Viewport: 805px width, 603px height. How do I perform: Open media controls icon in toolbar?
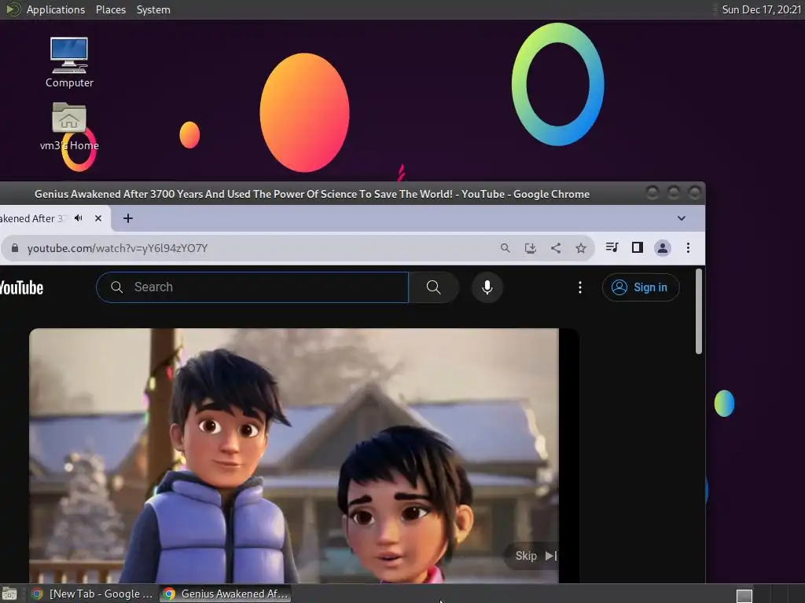tap(612, 247)
